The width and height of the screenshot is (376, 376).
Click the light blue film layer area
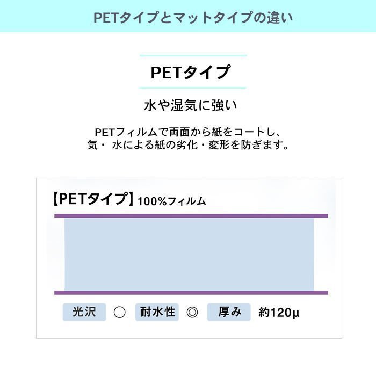(189, 254)
